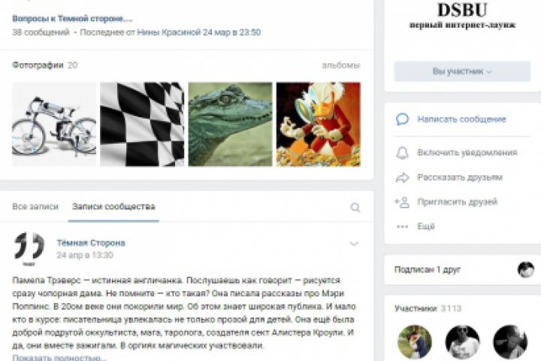Screen dimensions: 541x361
Task: Click the subscribed friend's avatar
Action: point(526,269)
